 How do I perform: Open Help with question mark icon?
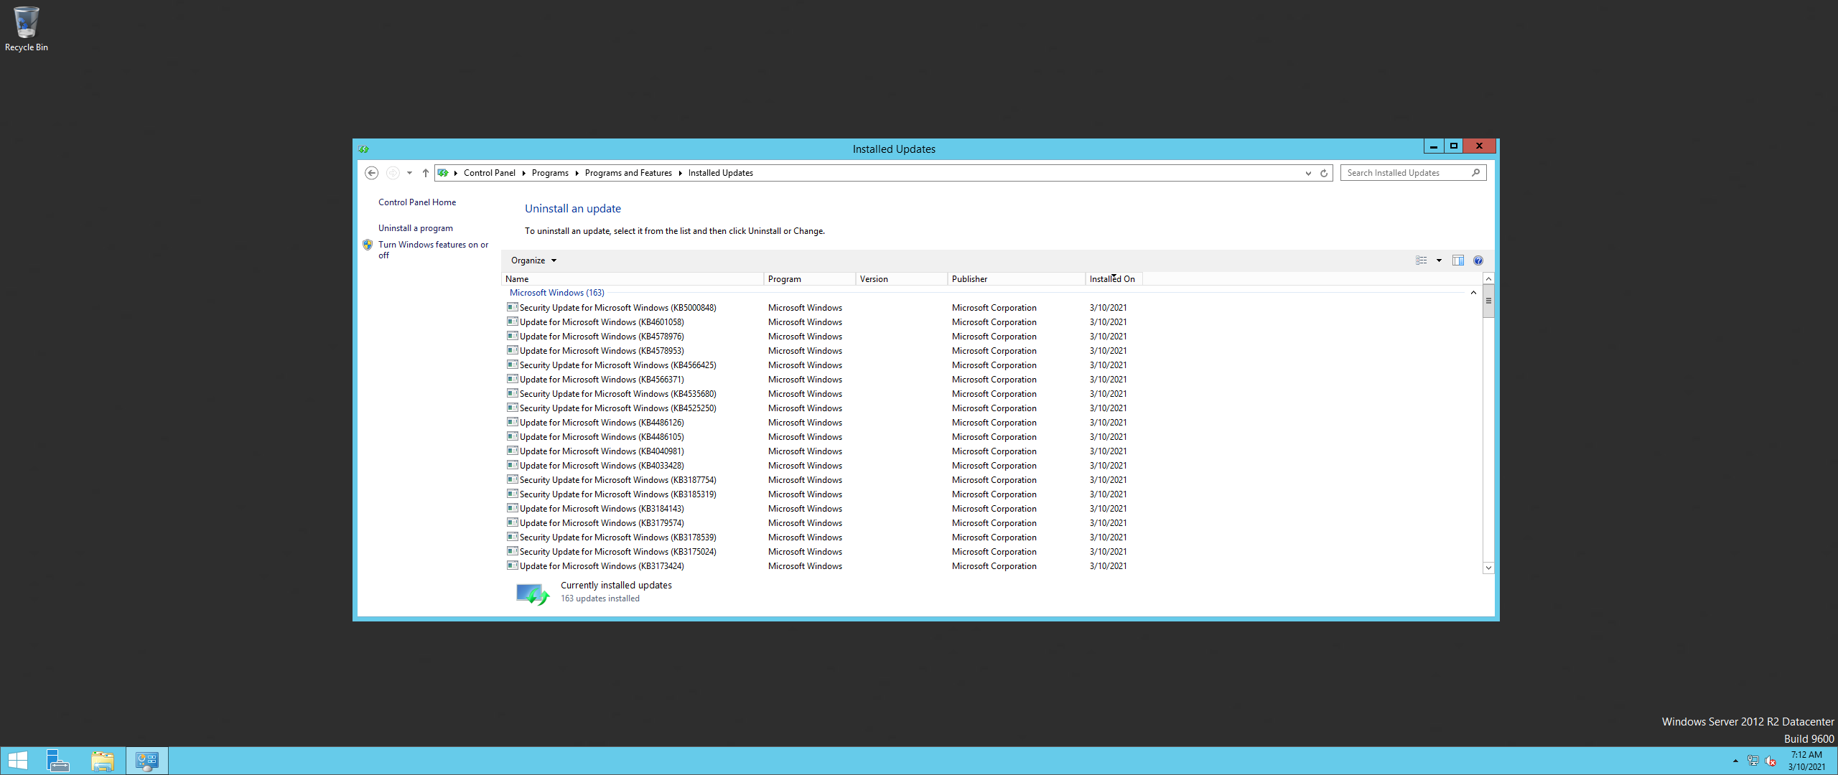tap(1478, 260)
